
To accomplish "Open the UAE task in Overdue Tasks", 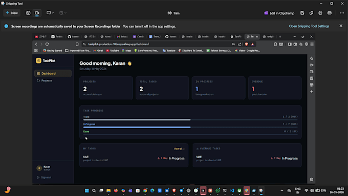I will pos(247,158).
